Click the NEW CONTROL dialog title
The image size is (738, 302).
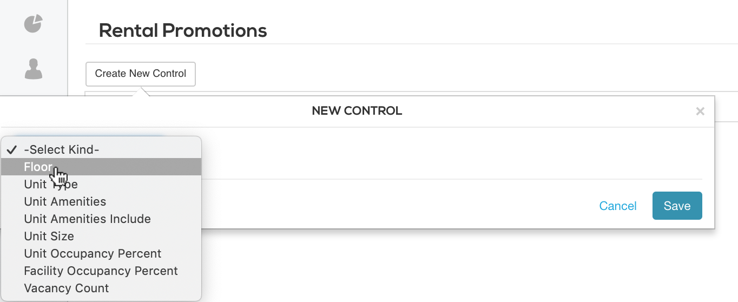click(357, 111)
